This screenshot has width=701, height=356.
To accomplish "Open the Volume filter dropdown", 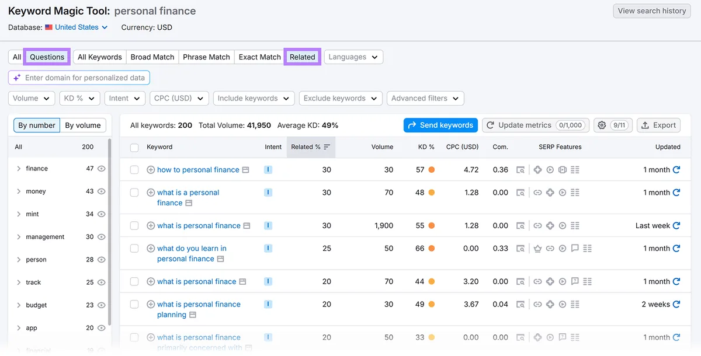I will click(32, 98).
